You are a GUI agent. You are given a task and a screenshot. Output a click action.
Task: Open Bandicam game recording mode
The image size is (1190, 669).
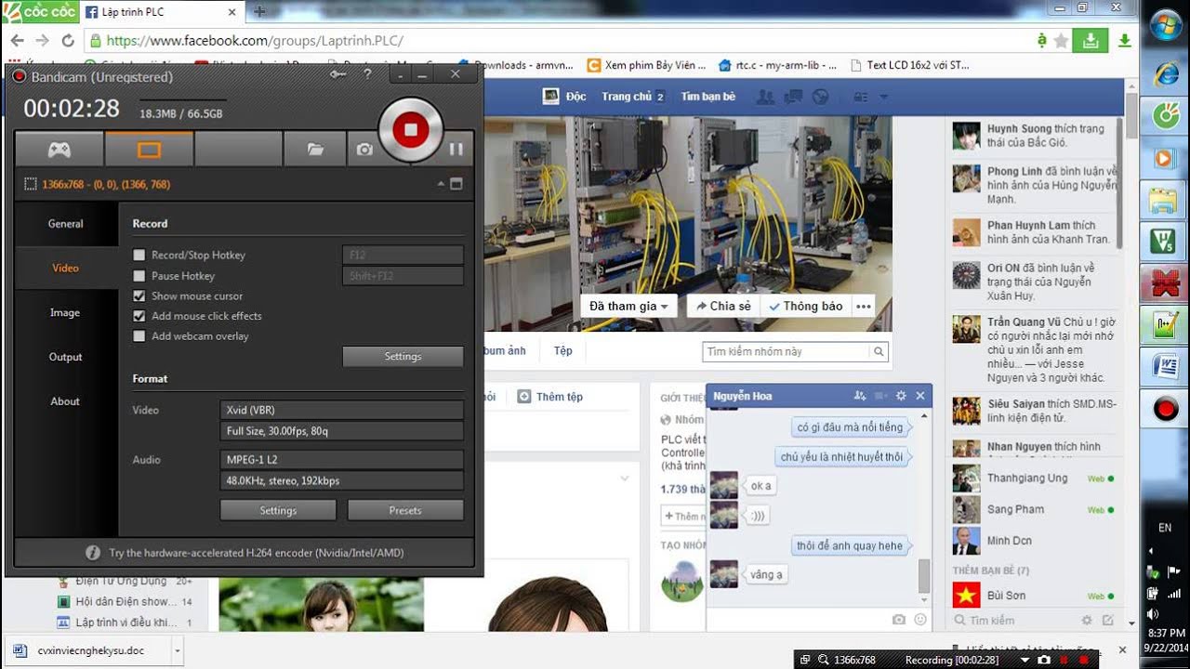[59, 149]
